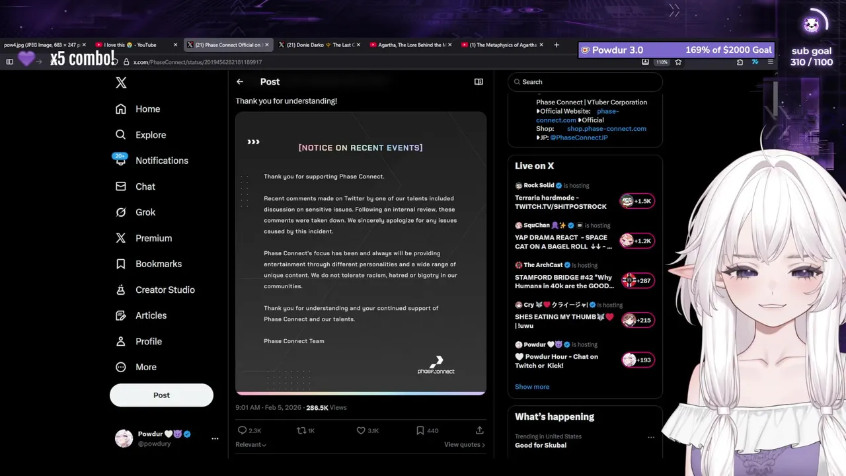846x476 pixels.
Task: Click the browser address bar URL
Action: 198,62
